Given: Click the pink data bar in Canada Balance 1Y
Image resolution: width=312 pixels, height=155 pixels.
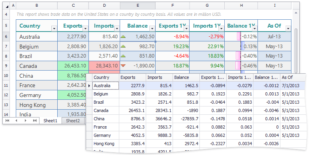Looking at the screenshot, I should click(238, 65).
